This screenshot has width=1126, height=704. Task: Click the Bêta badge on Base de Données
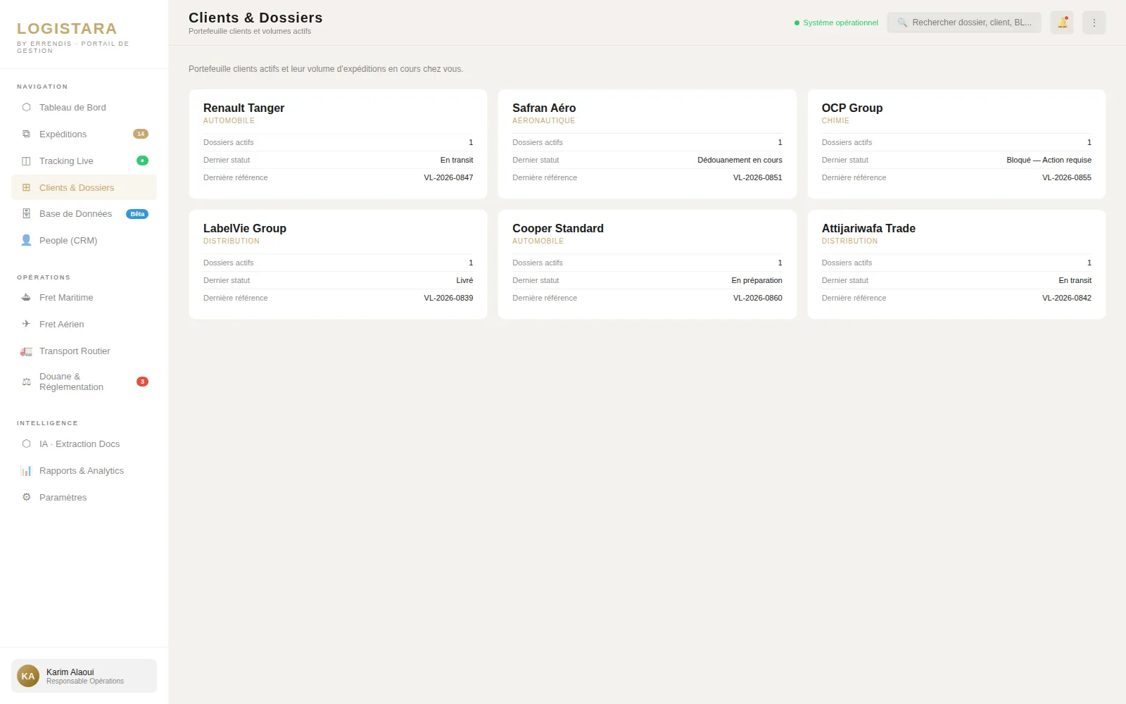click(x=137, y=214)
